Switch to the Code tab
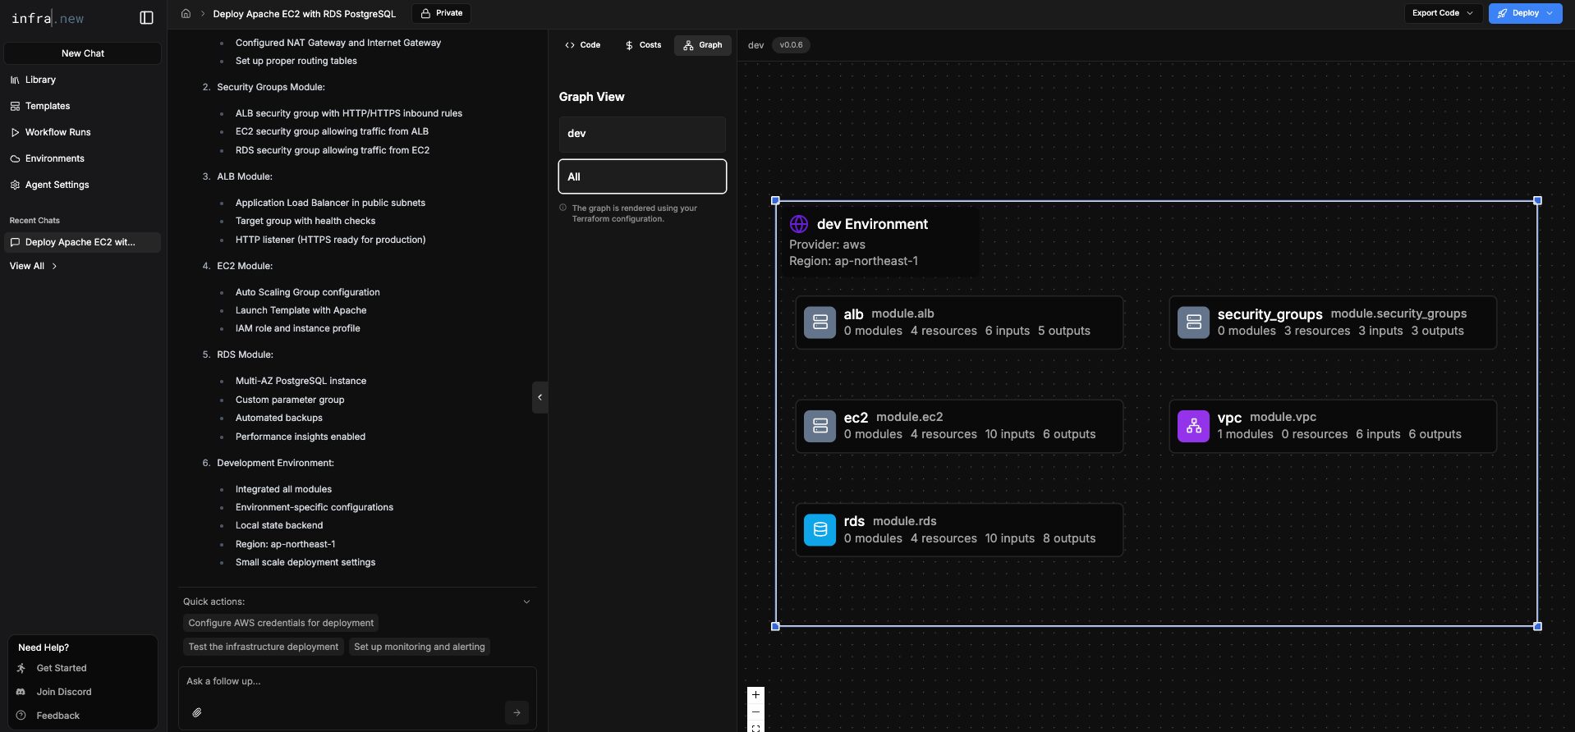This screenshot has width=1575, height=732. [582, 45]
